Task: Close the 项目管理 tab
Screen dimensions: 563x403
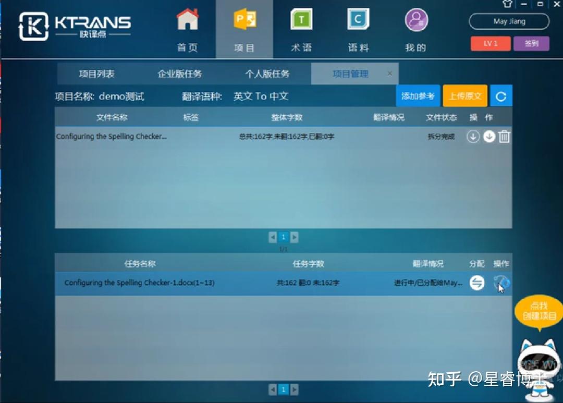Action: (389, 74)
